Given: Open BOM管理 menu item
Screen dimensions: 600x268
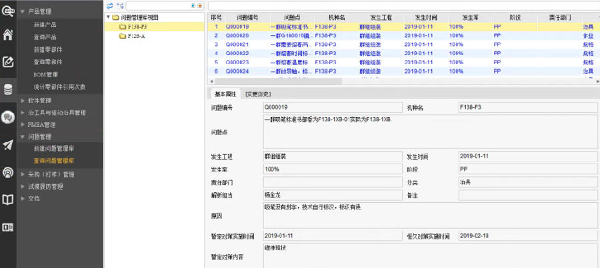Looking at the screenshot, I should point(46,74).
